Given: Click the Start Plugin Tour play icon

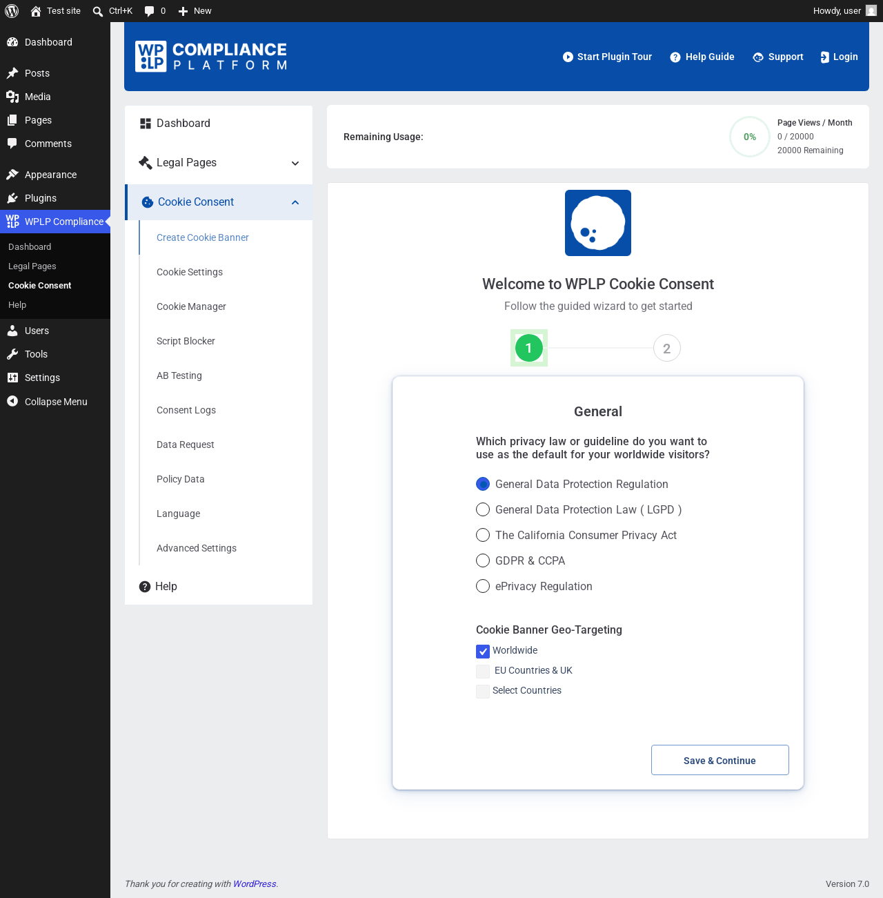Looking at the screenshot, I should click(568, 57).
